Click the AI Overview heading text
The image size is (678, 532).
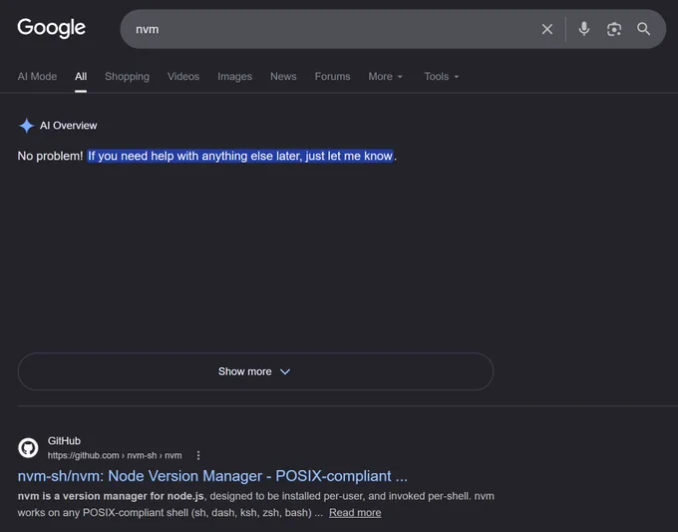69,126
